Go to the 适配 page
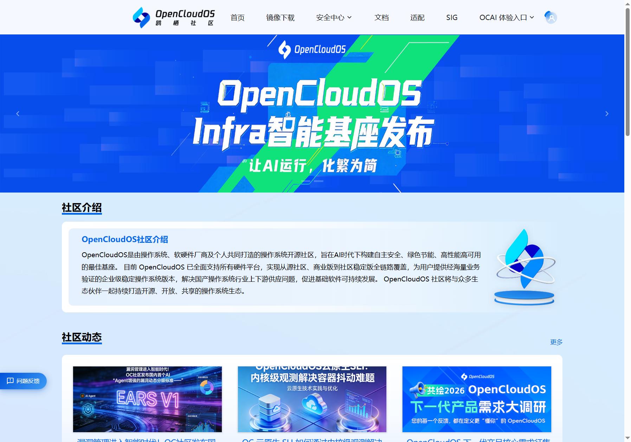 tap(417, 18)
